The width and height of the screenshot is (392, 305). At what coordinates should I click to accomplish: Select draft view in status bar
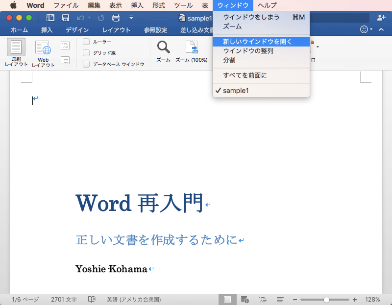[280, 300]
